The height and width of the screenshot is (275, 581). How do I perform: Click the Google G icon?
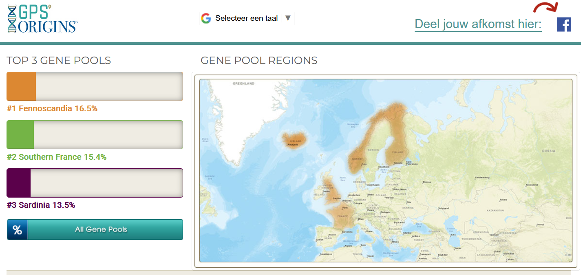pyautogui.click(x=206, y=18)
